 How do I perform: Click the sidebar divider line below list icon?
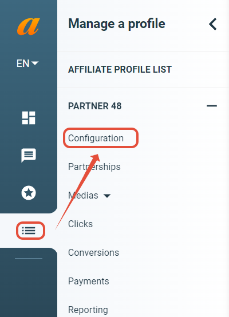29,258
